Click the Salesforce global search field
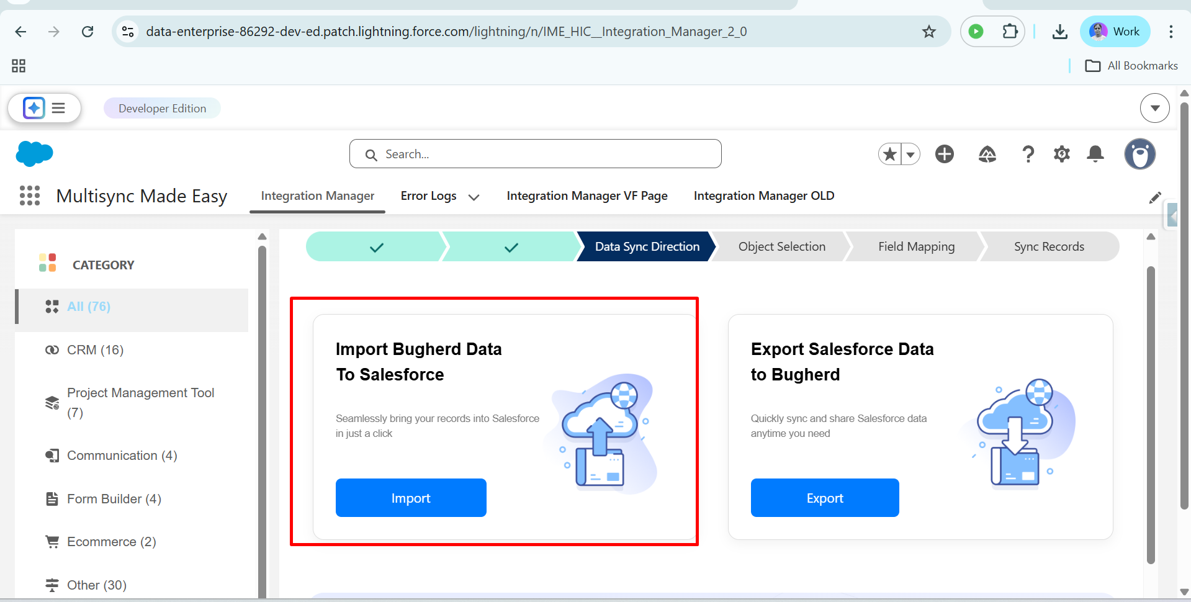The width and height of the screenshot is (1191, 602). (535, 154)
